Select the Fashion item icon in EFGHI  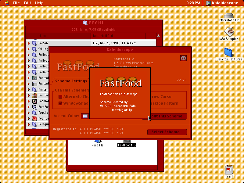tap(34, 101)
